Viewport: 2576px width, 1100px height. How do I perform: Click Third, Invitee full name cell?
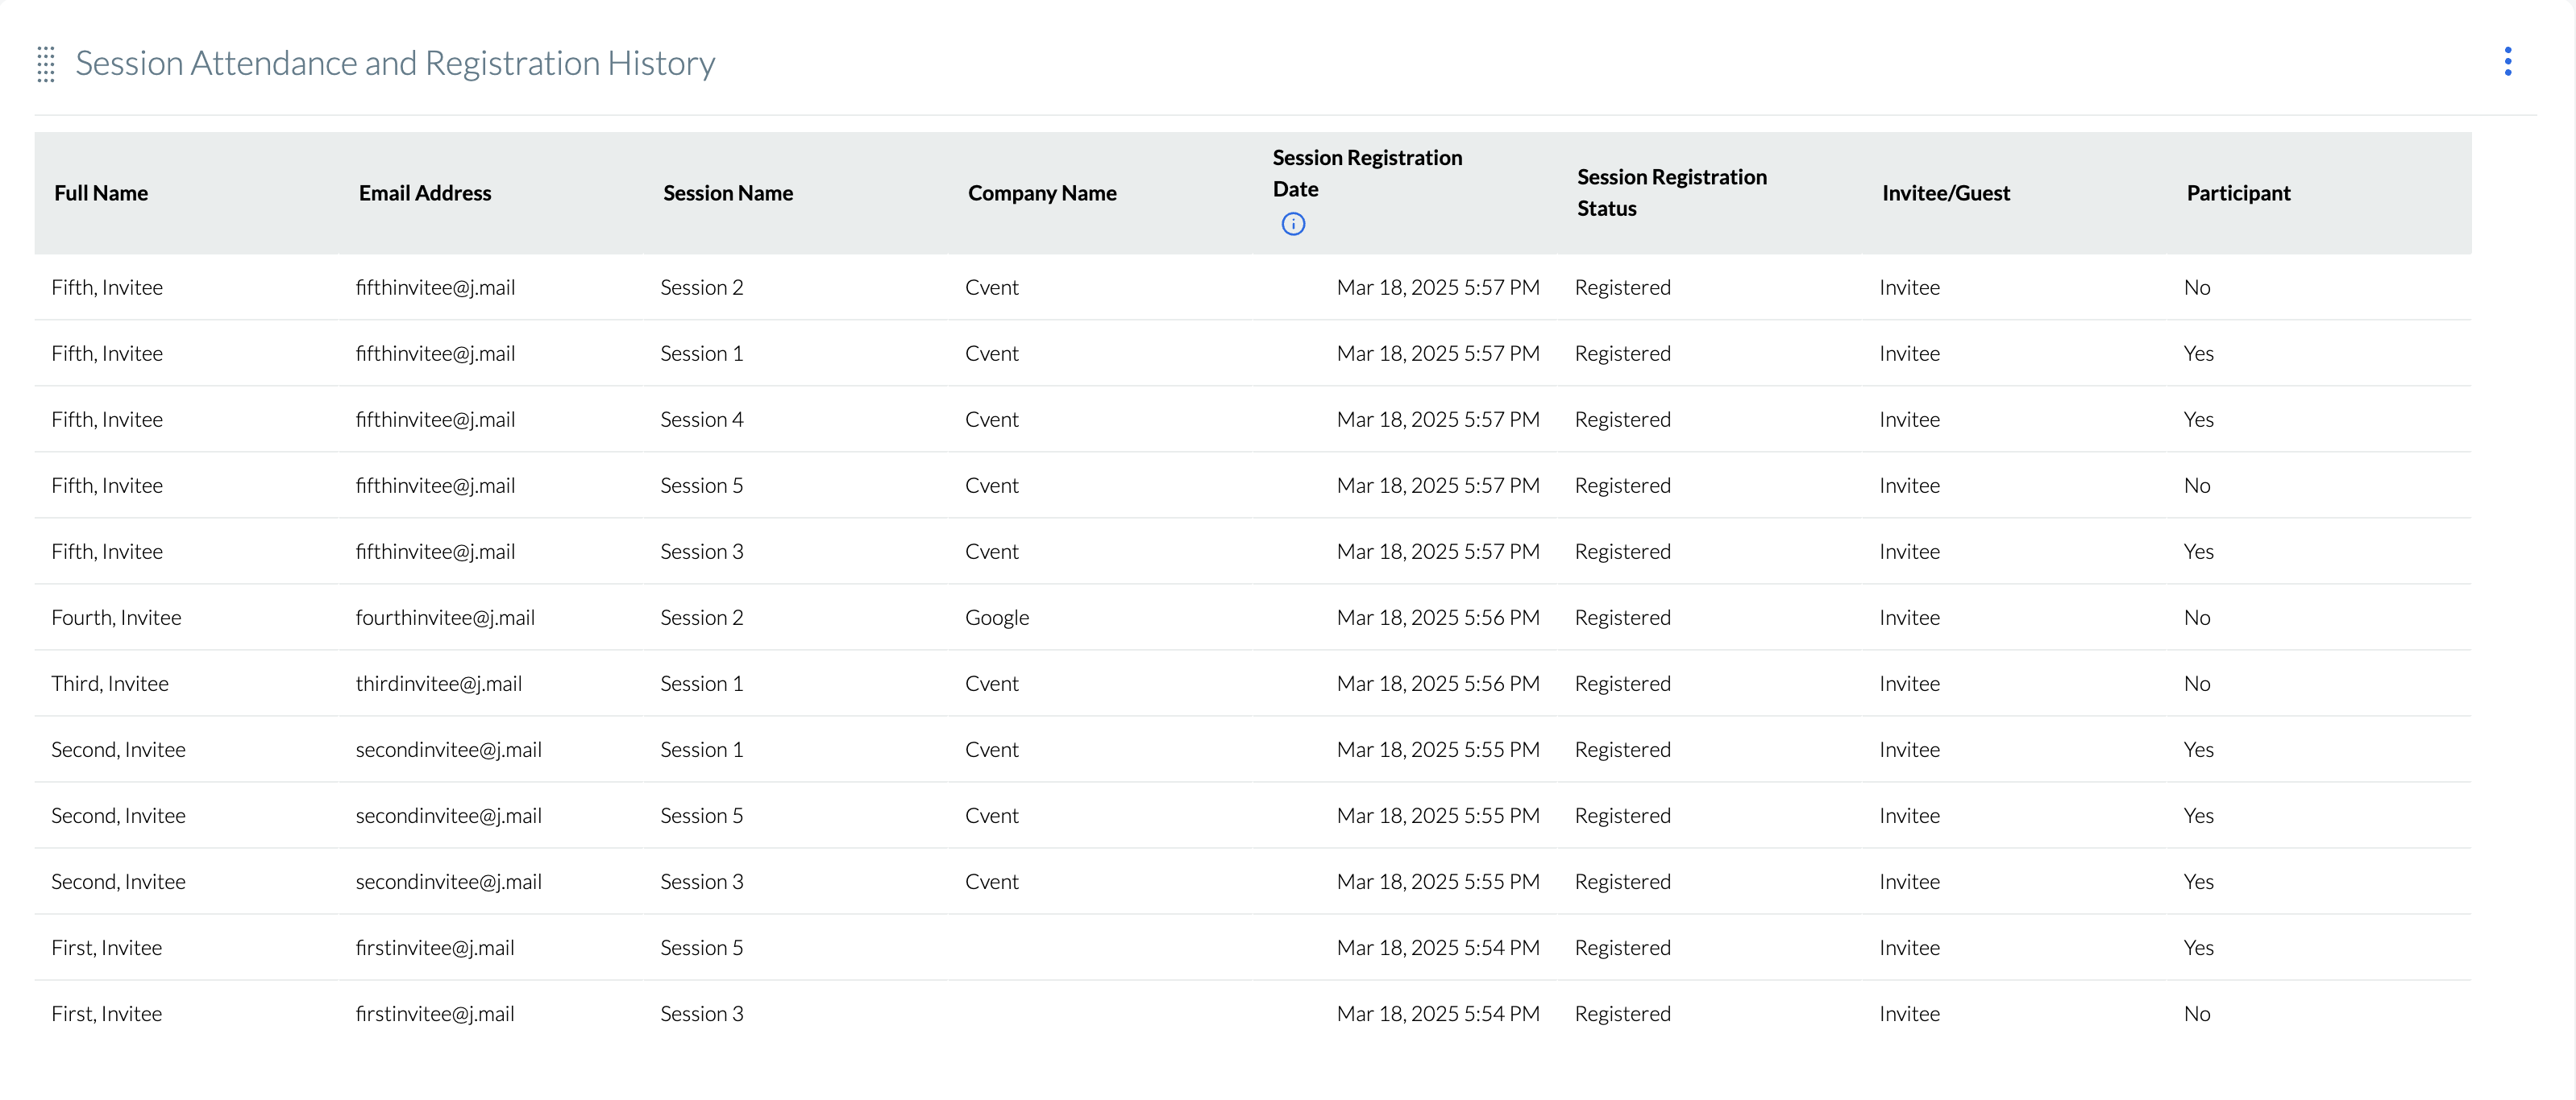110,684
